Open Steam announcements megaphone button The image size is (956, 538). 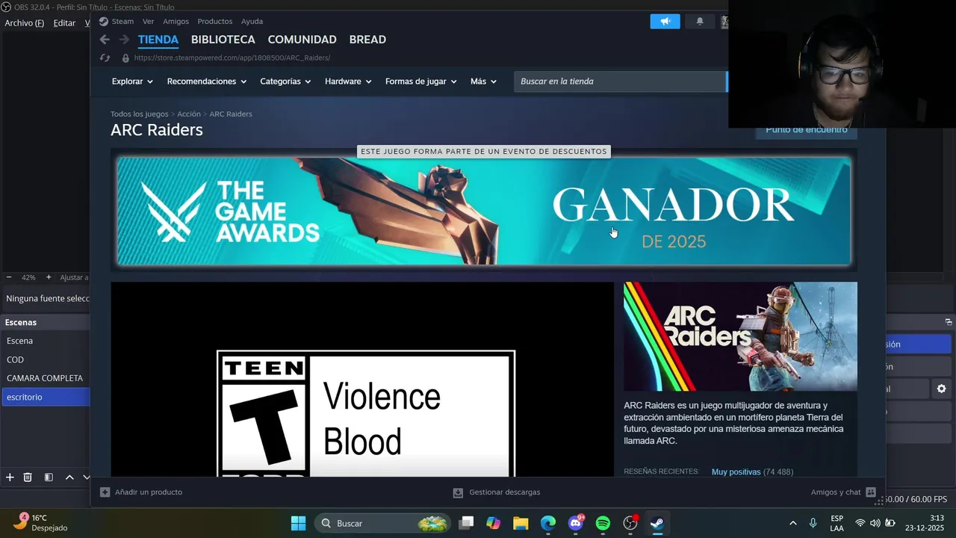point(665,22)
